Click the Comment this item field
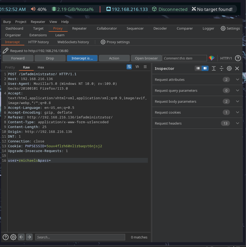Image resolution: width=246 pixels, height=247 pixels. coord(184,58)
